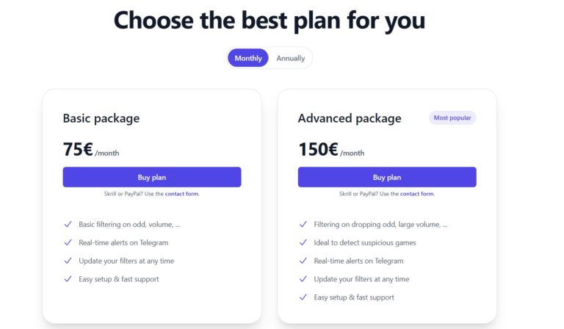Click checkmark next to Advanced Update filters
The height and width of the screenshot is (329, 564).
(303, 279)
